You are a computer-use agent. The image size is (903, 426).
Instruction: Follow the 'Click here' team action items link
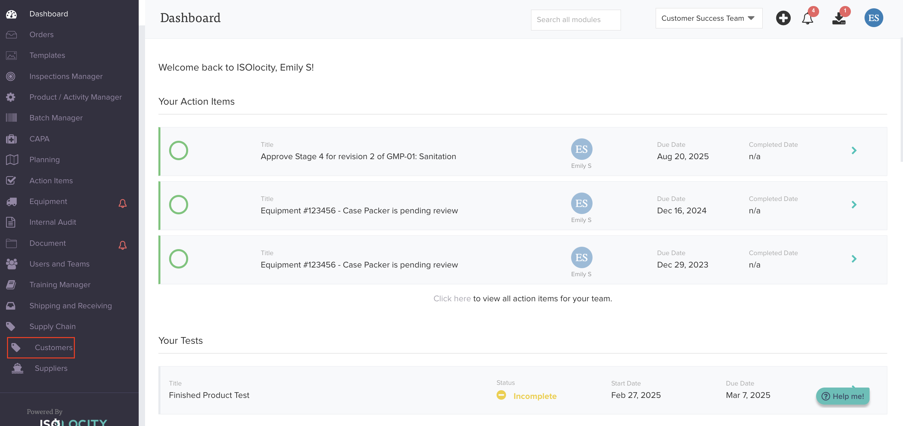[452, 298]
